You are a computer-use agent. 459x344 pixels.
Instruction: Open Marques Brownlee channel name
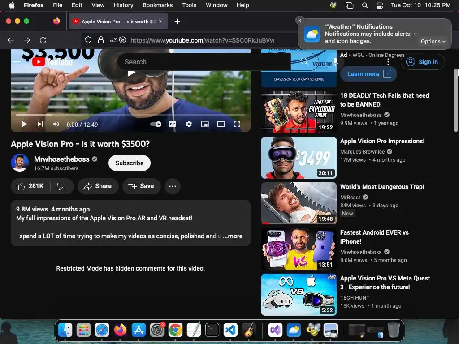click(362, 151)
